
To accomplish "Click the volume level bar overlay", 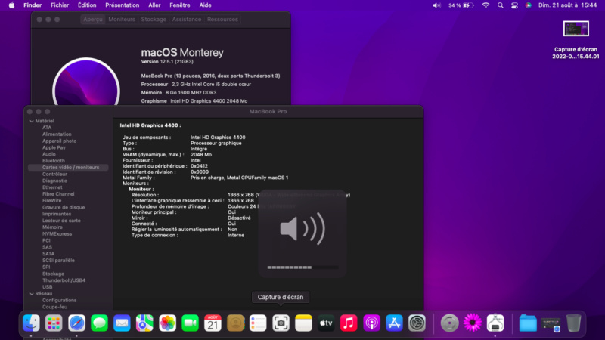I will point(302,267).
